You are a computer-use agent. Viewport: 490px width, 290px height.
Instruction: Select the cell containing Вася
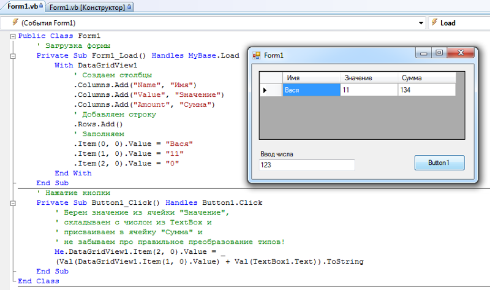point(311,90)
